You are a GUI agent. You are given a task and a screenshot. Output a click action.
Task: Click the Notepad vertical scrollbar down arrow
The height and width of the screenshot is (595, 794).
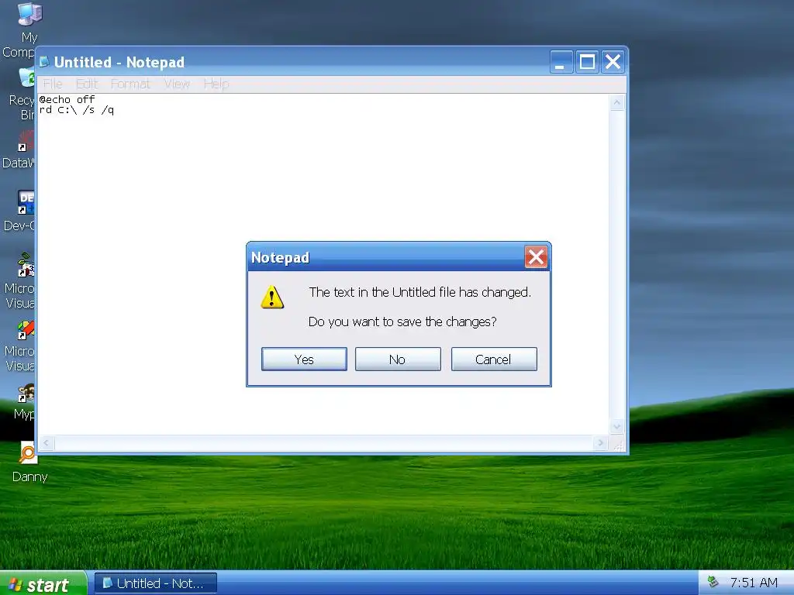[x=616, y=427]
